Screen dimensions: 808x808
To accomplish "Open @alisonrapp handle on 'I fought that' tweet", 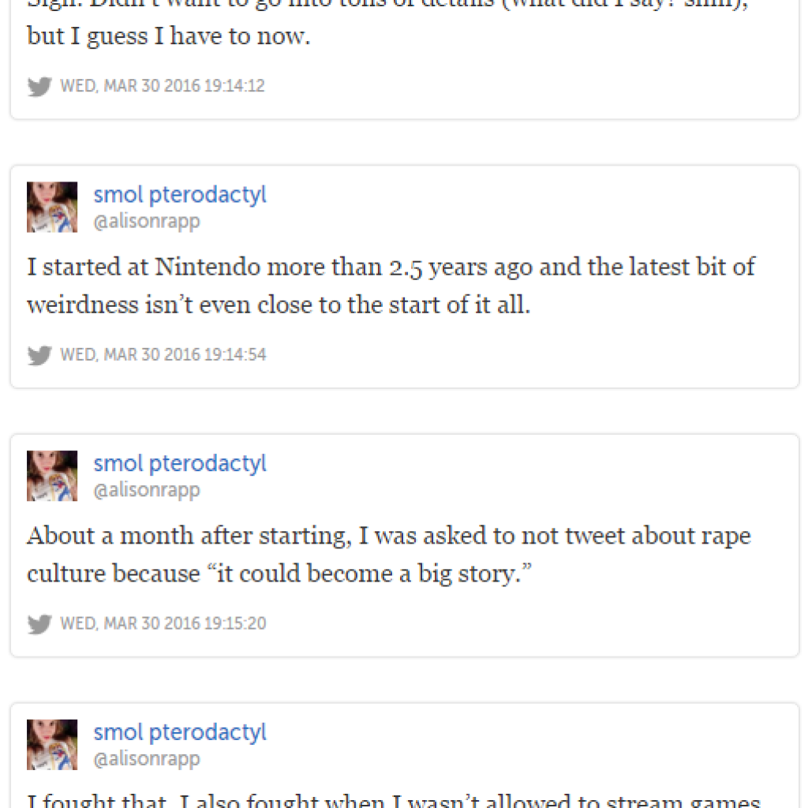I will [x=147, y=759].
